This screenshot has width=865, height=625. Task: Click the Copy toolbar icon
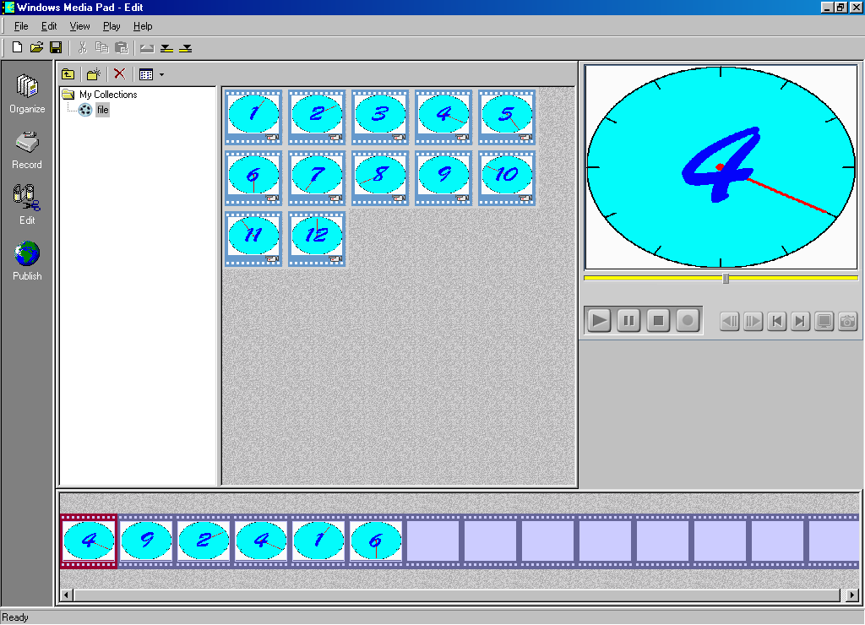(102, 48)
